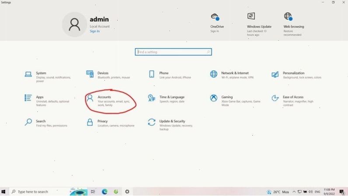
Task: Open the notification center icon
Action: 342,192
